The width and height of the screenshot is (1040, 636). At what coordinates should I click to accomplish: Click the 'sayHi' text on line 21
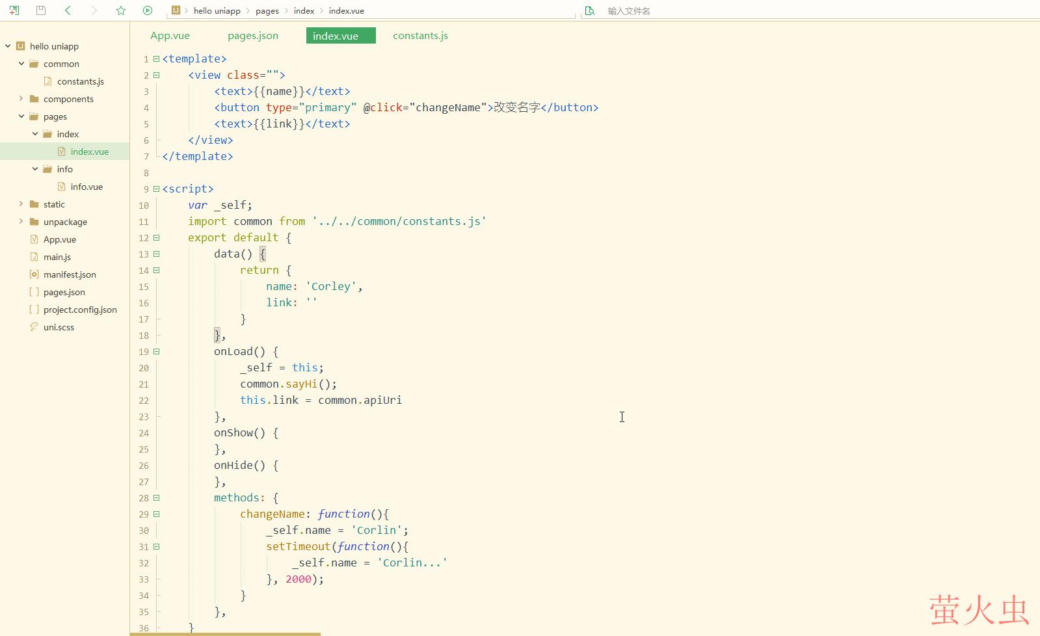pos(302,384)
